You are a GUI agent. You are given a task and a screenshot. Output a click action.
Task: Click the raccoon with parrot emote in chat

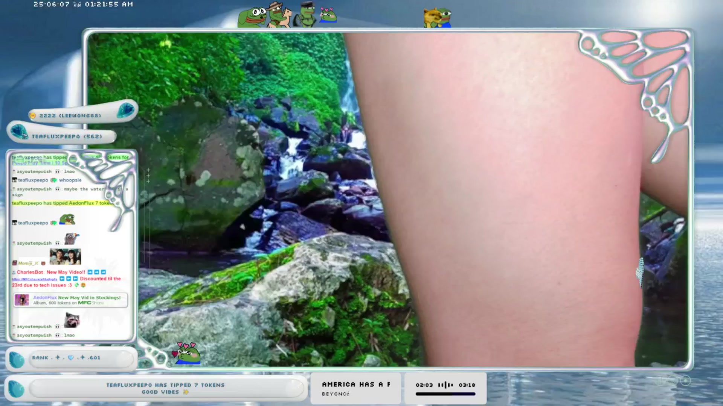pyautogui.click(x=72, y=239)
